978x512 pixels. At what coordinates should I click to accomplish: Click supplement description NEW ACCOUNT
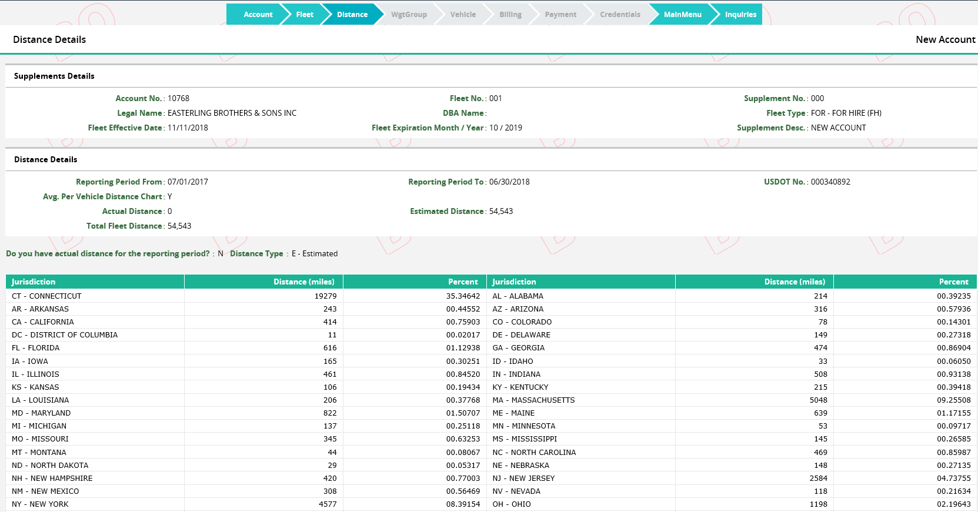coord(839,128)
